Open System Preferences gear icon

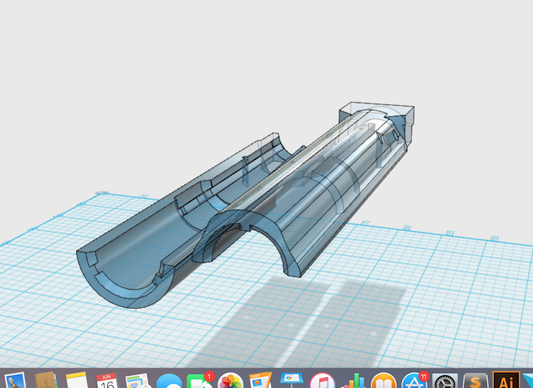[x=445, y=381]
